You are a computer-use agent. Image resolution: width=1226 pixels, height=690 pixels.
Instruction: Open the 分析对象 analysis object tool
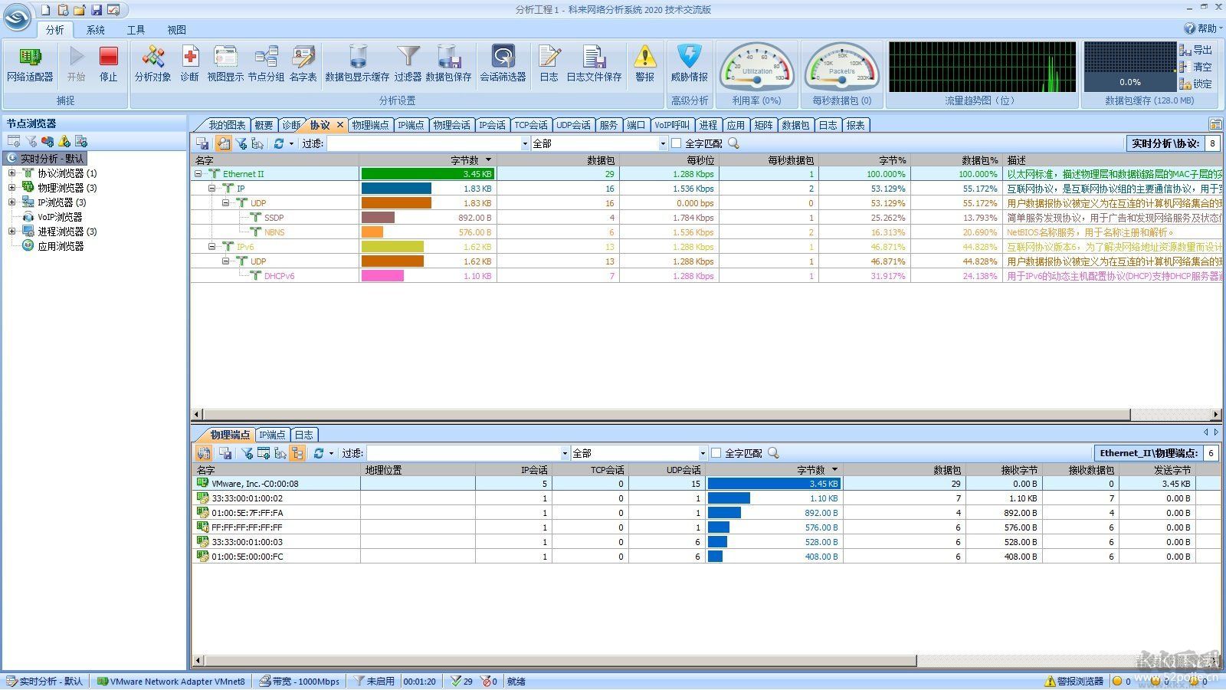[x=152, y=58]
